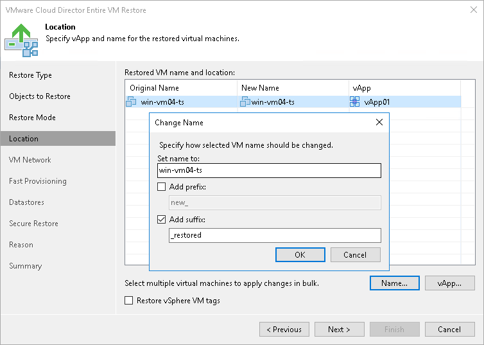Toggle Restore vSphere VM tags checkbox

coord(129,301)
